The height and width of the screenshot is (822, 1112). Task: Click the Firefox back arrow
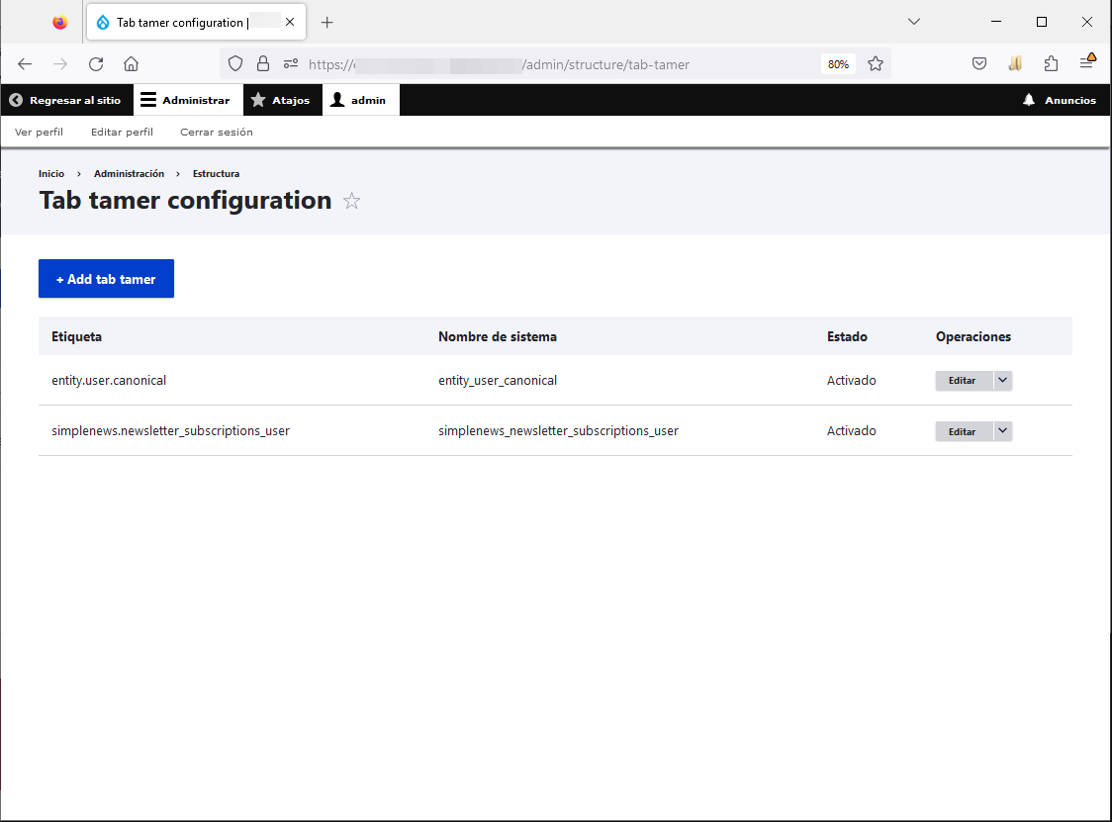[x=25, y=64]
